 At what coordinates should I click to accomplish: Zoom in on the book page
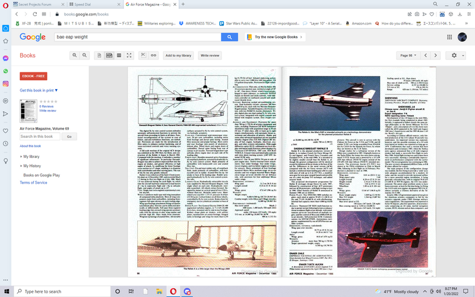[x=75, y=55]
